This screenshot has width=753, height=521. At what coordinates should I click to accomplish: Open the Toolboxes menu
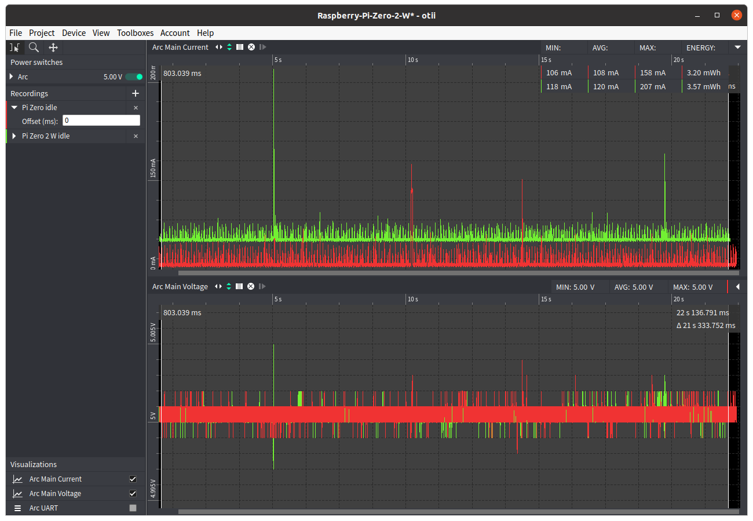point(135,33)
